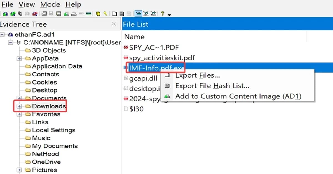Click the Image Mounting toolbar icon
The width and height of the screenshot is (333, 174).
pos(20,14)
